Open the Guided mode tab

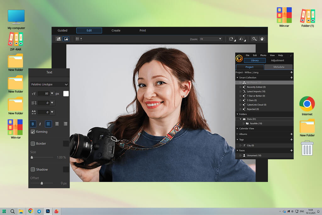(x=63, y=31)
